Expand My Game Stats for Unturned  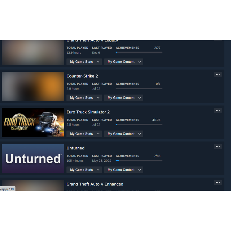84,170
